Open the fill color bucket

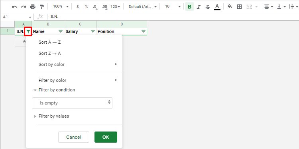[x=230, y=6]
